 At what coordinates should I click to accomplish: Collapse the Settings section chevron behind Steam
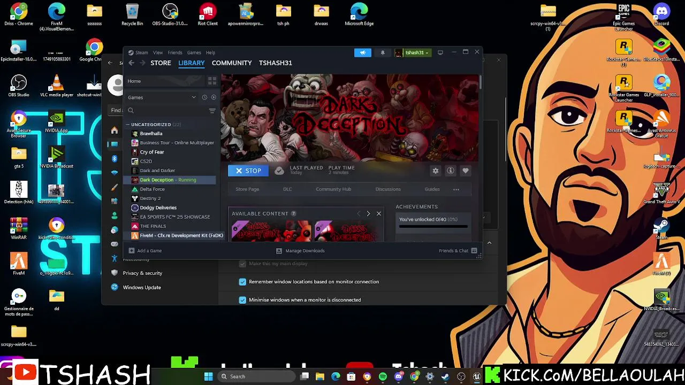489,243
